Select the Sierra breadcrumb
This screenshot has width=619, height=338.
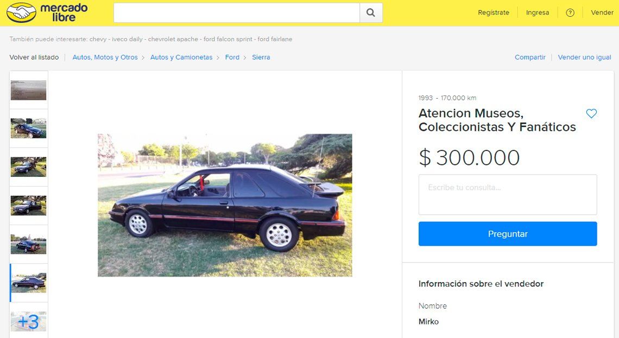[x=261, y=57]
